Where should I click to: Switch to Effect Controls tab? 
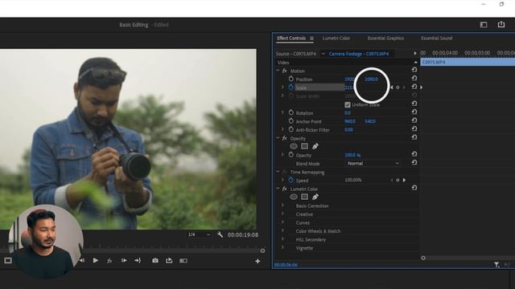tap(291, 38)
